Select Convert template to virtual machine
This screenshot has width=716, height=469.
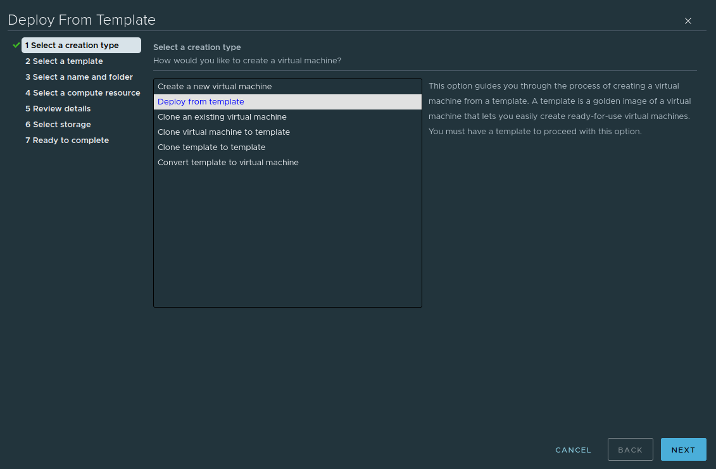[228, 163]
